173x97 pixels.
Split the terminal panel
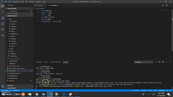click(159, 62)
